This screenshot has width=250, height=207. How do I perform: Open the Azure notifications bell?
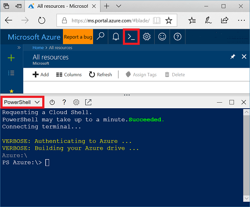pos(116,37)
